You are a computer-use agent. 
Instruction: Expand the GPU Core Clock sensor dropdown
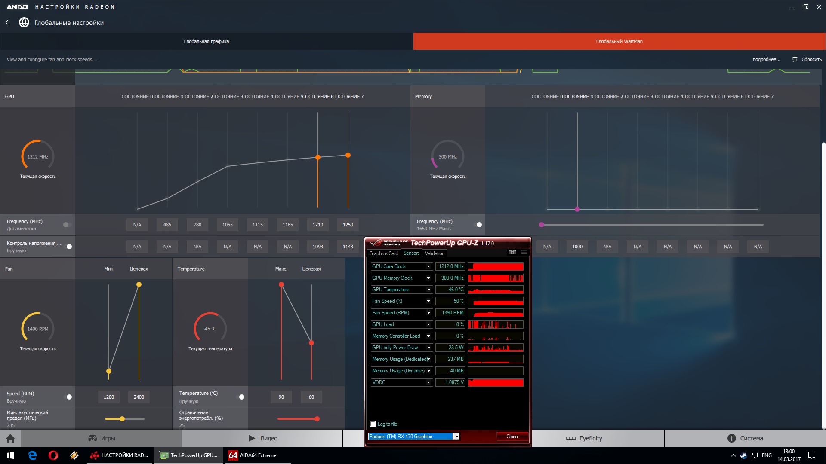click(x=428, y=266)
